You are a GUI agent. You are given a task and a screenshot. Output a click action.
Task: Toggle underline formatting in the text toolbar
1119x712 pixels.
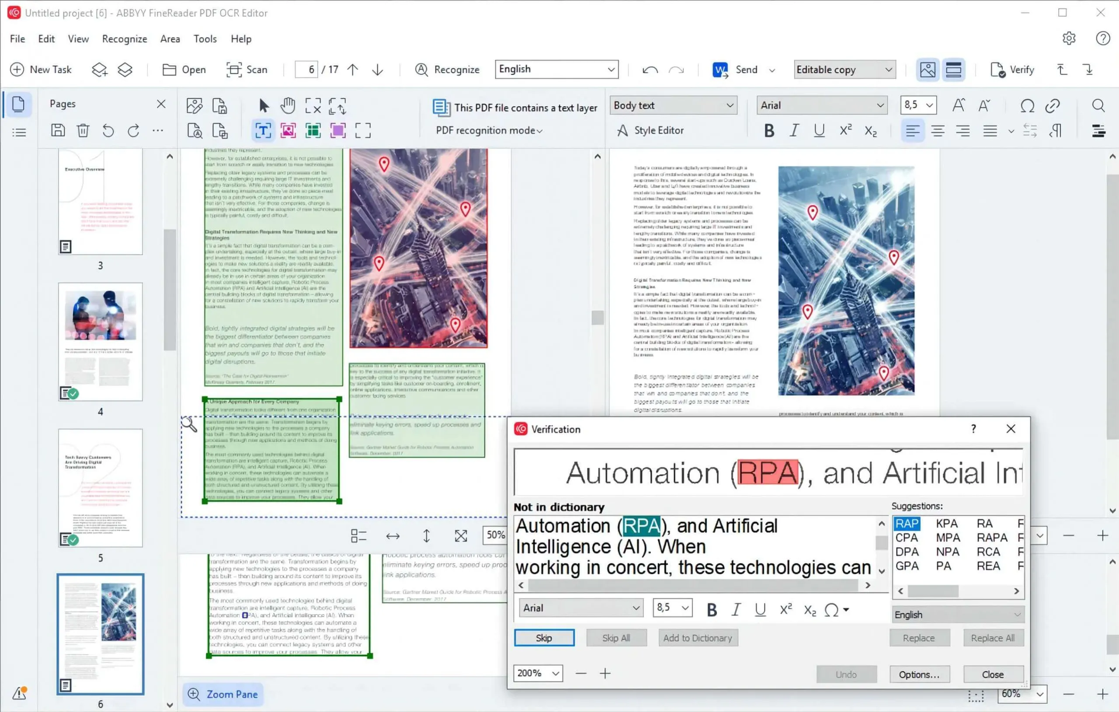point(819,131)
